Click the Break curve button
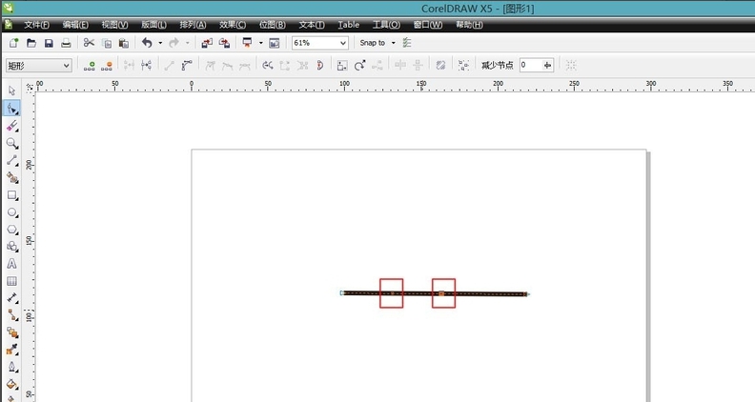Viewport: 755px width, 402px height. point(147,66)
